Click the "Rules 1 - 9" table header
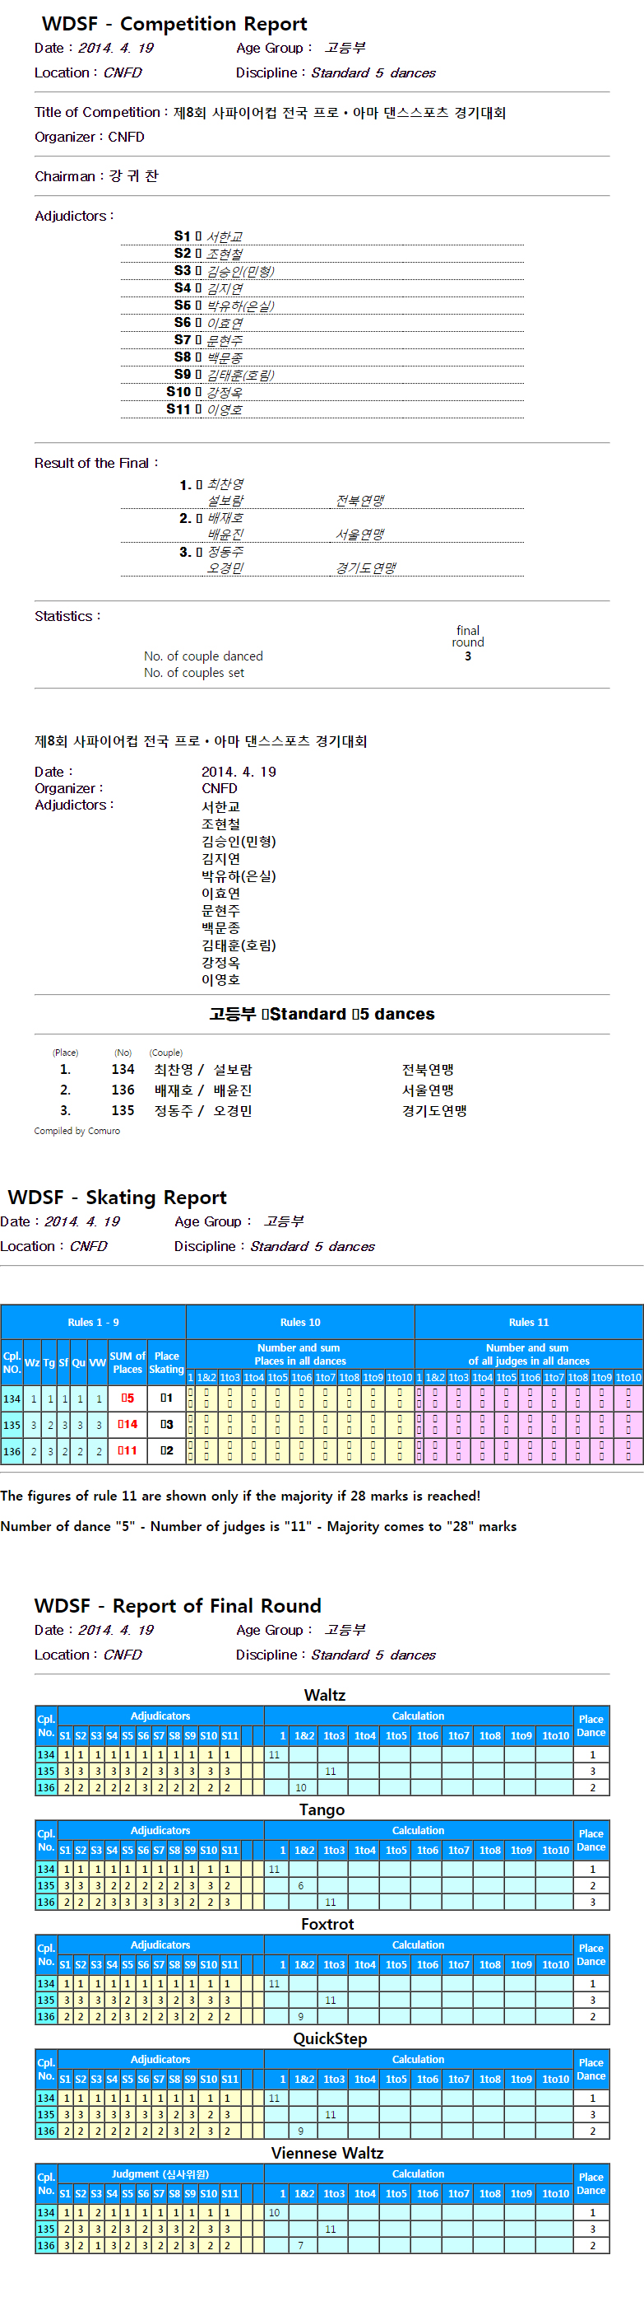This screenshot has width=644, height=2297. click(94, 1324)
